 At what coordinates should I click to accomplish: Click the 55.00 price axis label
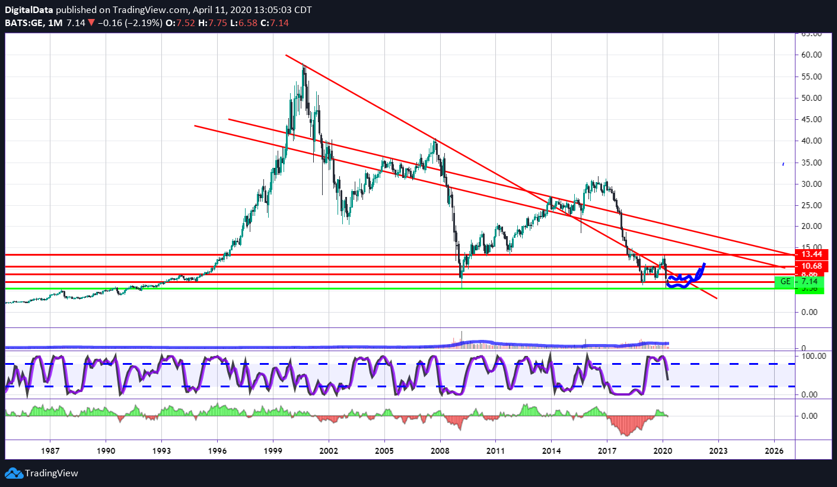pyautogui.click(x=811, y=77)
